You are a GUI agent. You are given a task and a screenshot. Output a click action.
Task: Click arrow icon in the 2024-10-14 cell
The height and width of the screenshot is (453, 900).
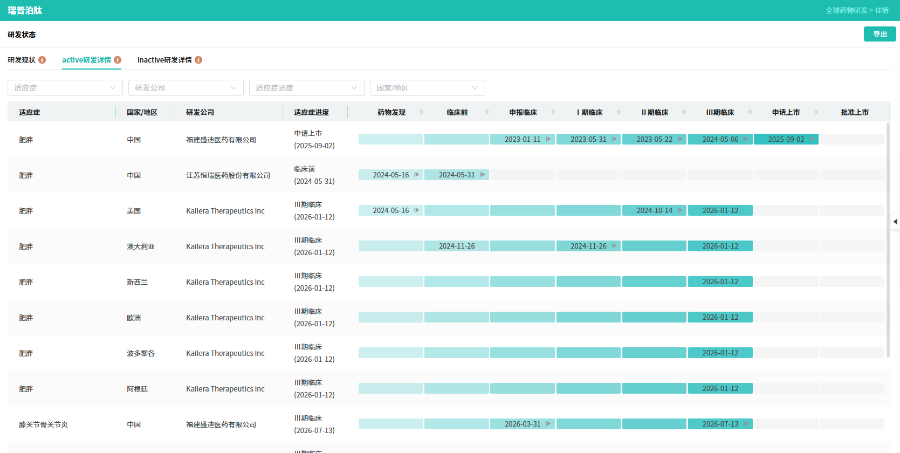click(x=680, y=210)
